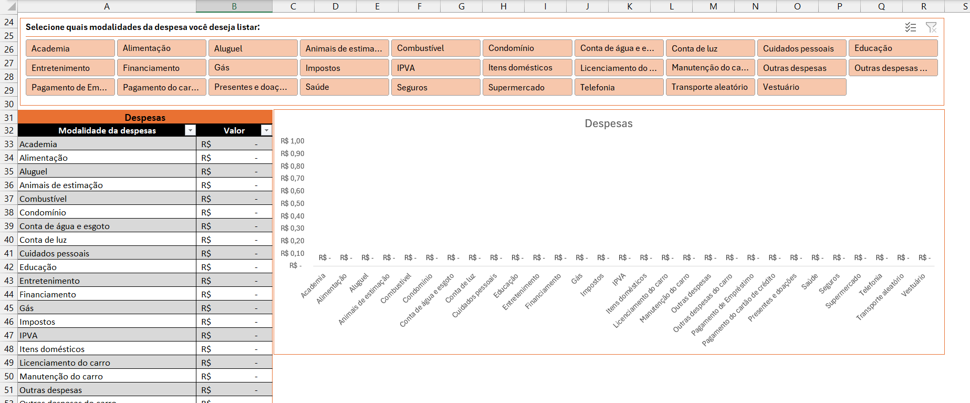The height and width of the screenshot is (403, 970).
Task: Select the R$ value cell for Aluguel
Action: tap(234, 171)
